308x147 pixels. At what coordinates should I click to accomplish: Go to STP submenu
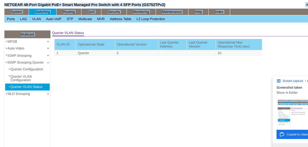pos(70,19)
